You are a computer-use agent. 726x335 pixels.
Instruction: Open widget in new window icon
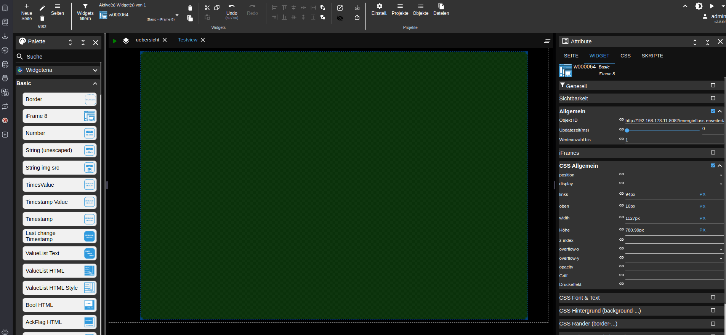340,8
